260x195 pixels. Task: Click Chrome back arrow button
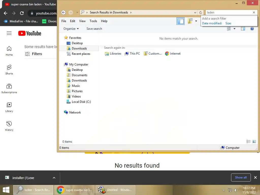point(6,13)
